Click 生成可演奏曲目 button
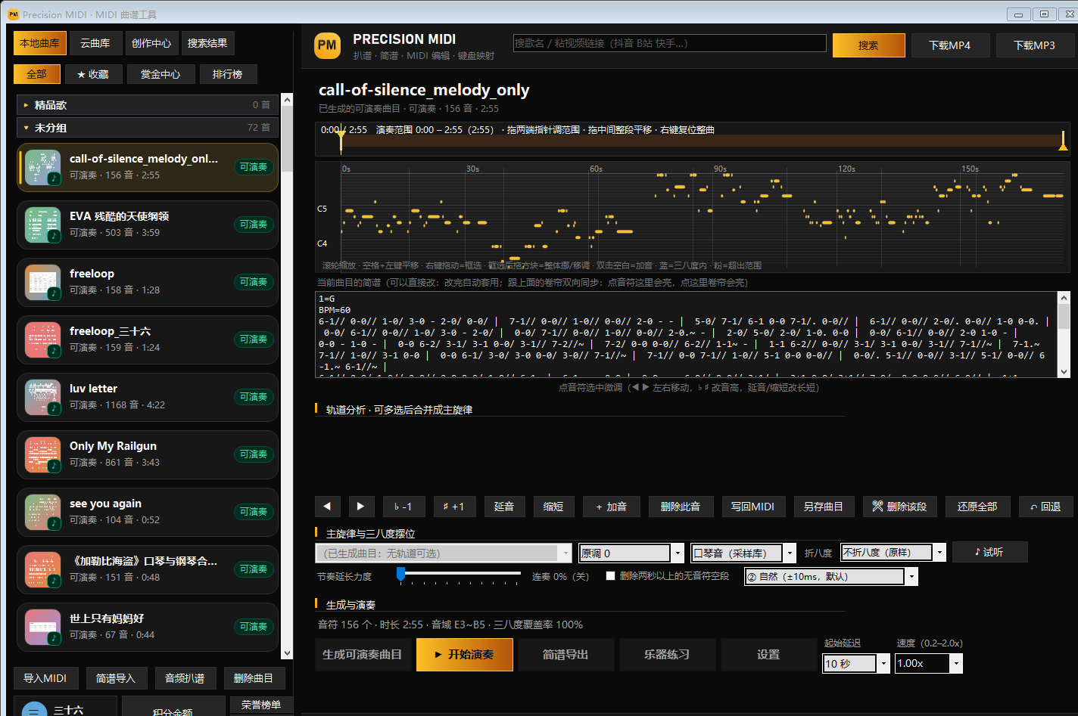The height and width of the screenshot is (716, 1078). 363,655
